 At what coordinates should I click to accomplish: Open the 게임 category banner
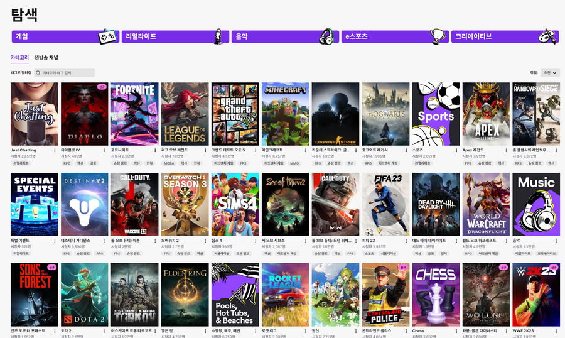coord(65,36)
